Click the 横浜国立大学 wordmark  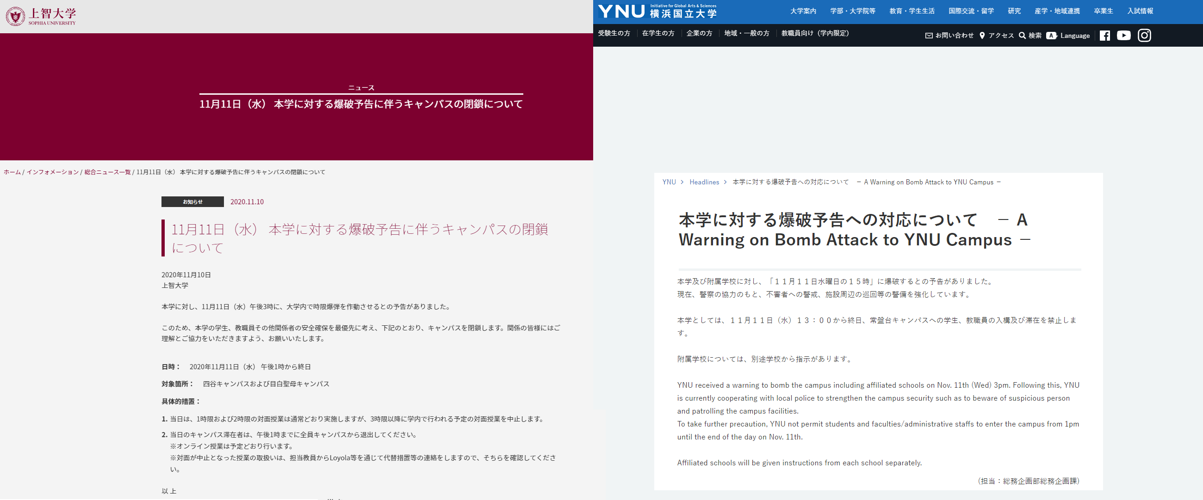683,13
